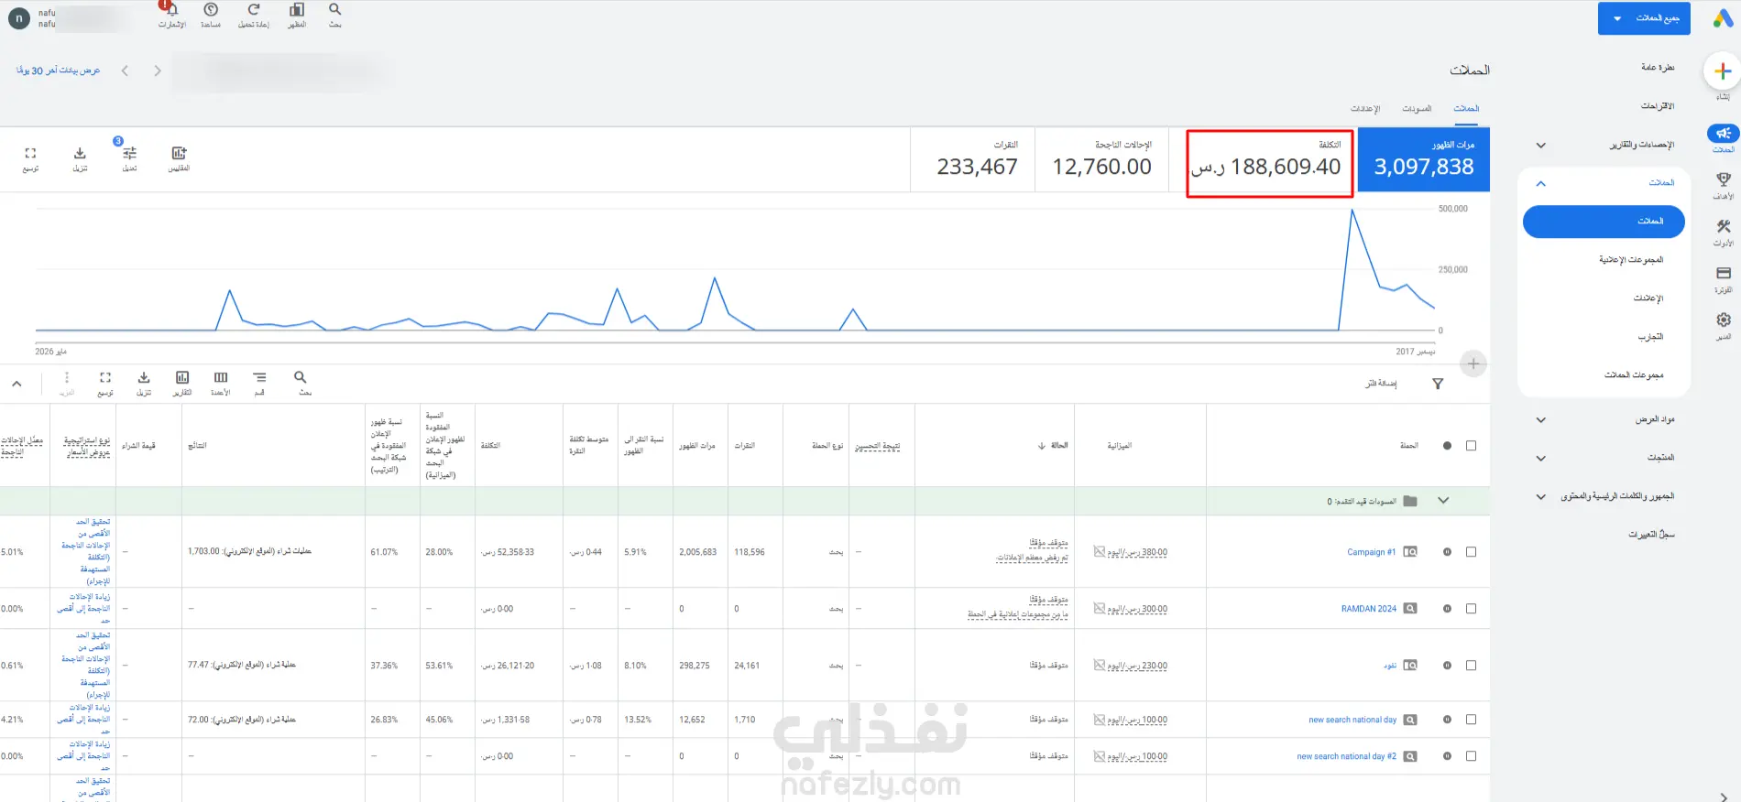Expand the المنتجات section chevron
The image size is (1741, 802).
point(1541,459)
